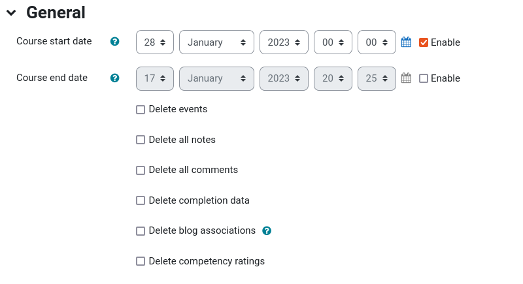Viewport: 523px width, 284px height.
Task: Tick the Delete blog associations checkbox
Action: pyautogui.click(x=141, y=231)
